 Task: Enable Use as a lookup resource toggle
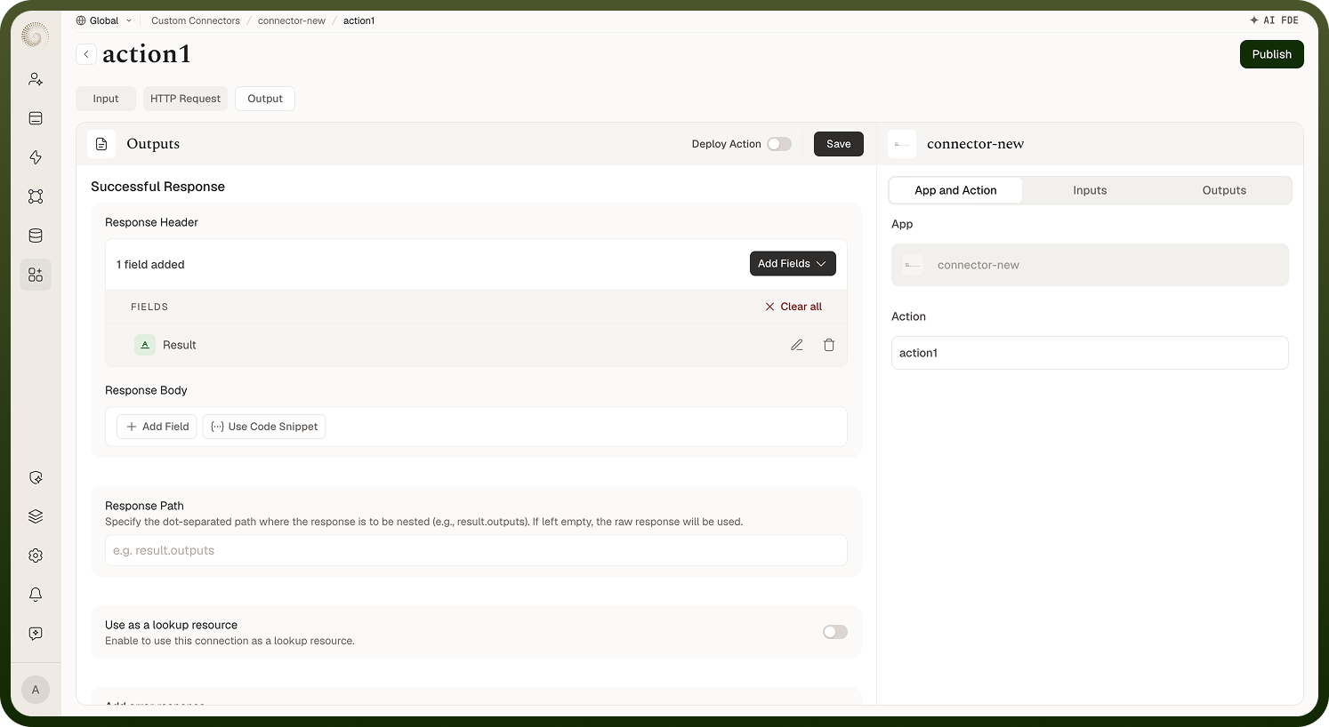click(x=835, y=632)
